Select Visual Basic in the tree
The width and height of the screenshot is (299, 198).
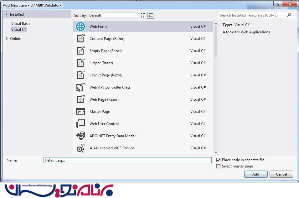pyautogui.click(x=21, y=24)
